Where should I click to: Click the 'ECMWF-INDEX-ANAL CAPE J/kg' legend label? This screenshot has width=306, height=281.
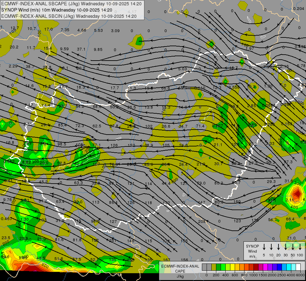(180, 271)
